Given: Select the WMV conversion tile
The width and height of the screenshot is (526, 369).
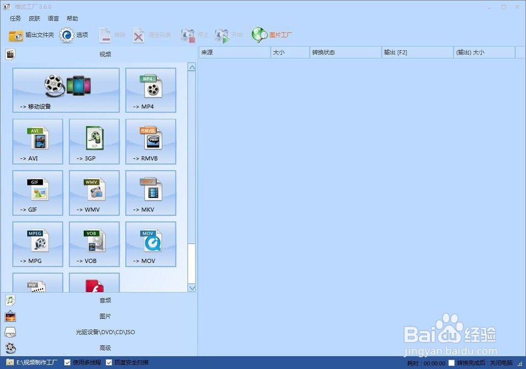Looking at the screenshot, I should (94, 193).
